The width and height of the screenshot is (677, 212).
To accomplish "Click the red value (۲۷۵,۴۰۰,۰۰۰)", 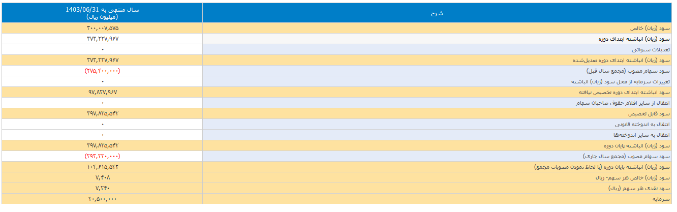I will (x=102, y=71).
